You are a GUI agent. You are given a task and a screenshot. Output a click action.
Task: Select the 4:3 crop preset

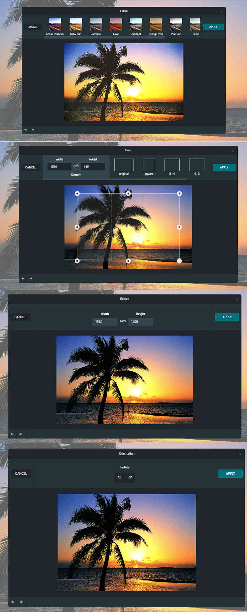click(x=197, y=165)
